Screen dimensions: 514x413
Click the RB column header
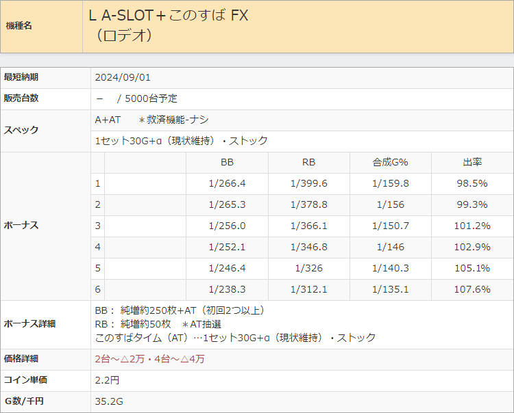click(x=308, y=162)
